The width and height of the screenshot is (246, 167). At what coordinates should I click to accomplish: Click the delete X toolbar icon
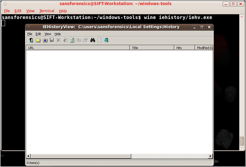click(x=59, y=40)
